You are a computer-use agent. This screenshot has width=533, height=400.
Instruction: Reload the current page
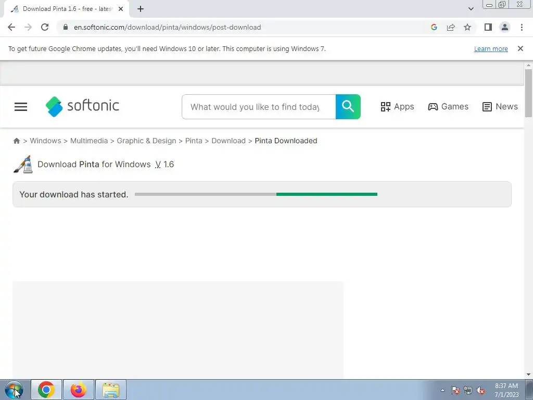45,27
